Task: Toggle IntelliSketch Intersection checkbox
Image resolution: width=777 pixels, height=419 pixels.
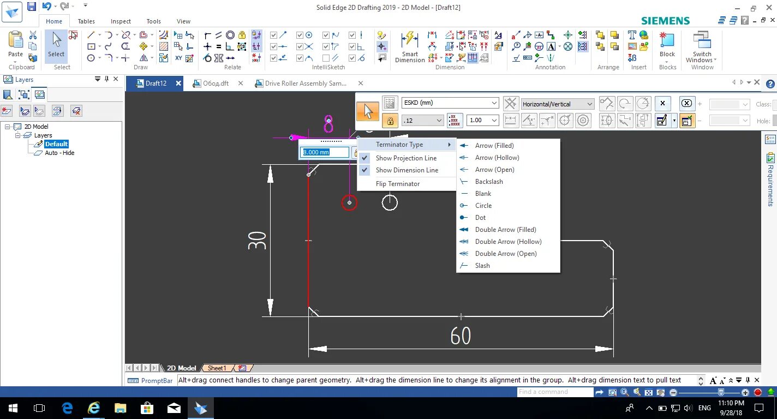Action: (x=300, y=46)
